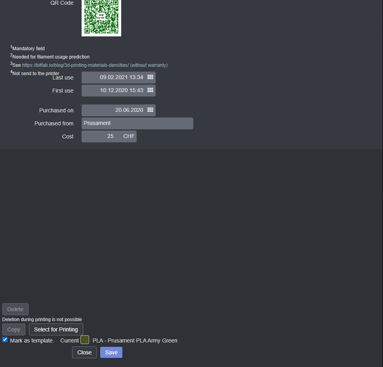Open the Last use calendar picker

pos(150,77)
